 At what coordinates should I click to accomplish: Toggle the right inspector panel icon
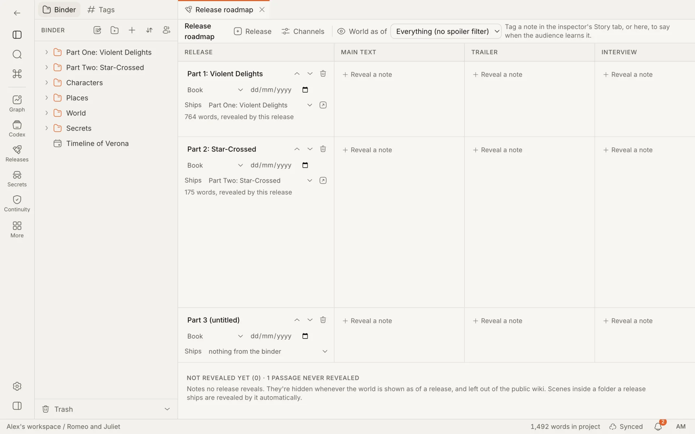click(17, 406)
